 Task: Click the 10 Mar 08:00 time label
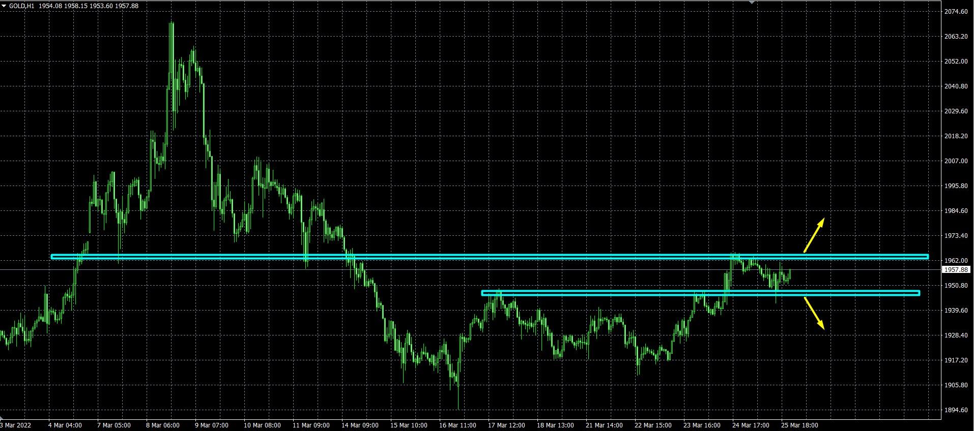262,425
